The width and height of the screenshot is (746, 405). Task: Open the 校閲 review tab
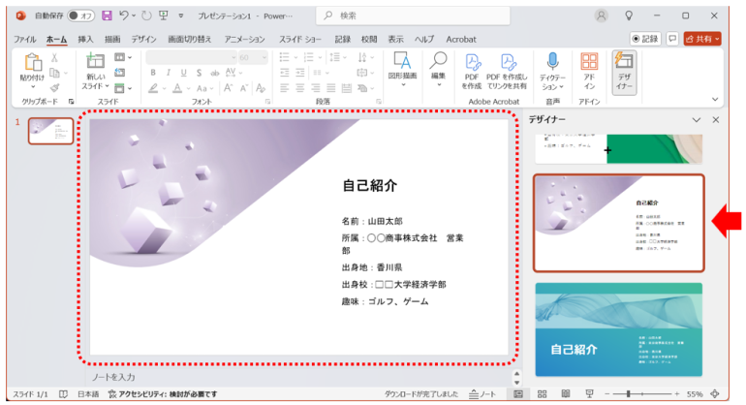coord(369,39)
